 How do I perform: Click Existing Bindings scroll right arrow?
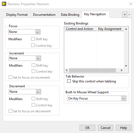tap(122, 70)
